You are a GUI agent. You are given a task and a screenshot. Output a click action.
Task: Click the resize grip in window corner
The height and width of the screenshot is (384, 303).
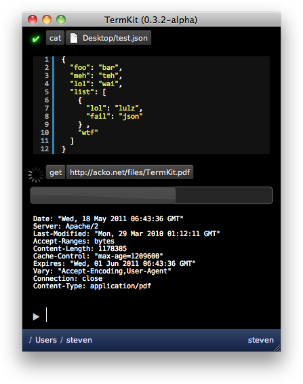tap(277, 348)
